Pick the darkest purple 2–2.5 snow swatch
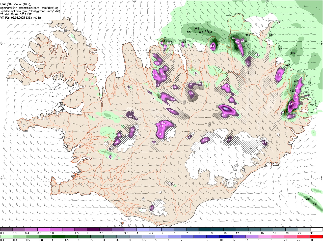 pos(93,230)
